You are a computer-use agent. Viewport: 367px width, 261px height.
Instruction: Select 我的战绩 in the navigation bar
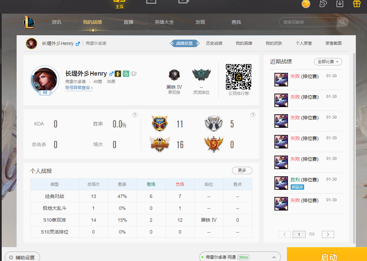click(x=93, y=22)
